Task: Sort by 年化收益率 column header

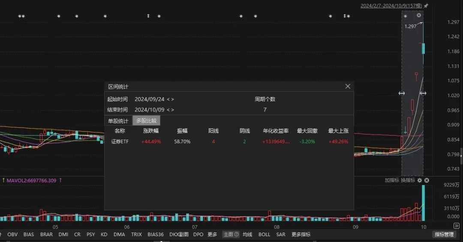Action: click(276, 131)
